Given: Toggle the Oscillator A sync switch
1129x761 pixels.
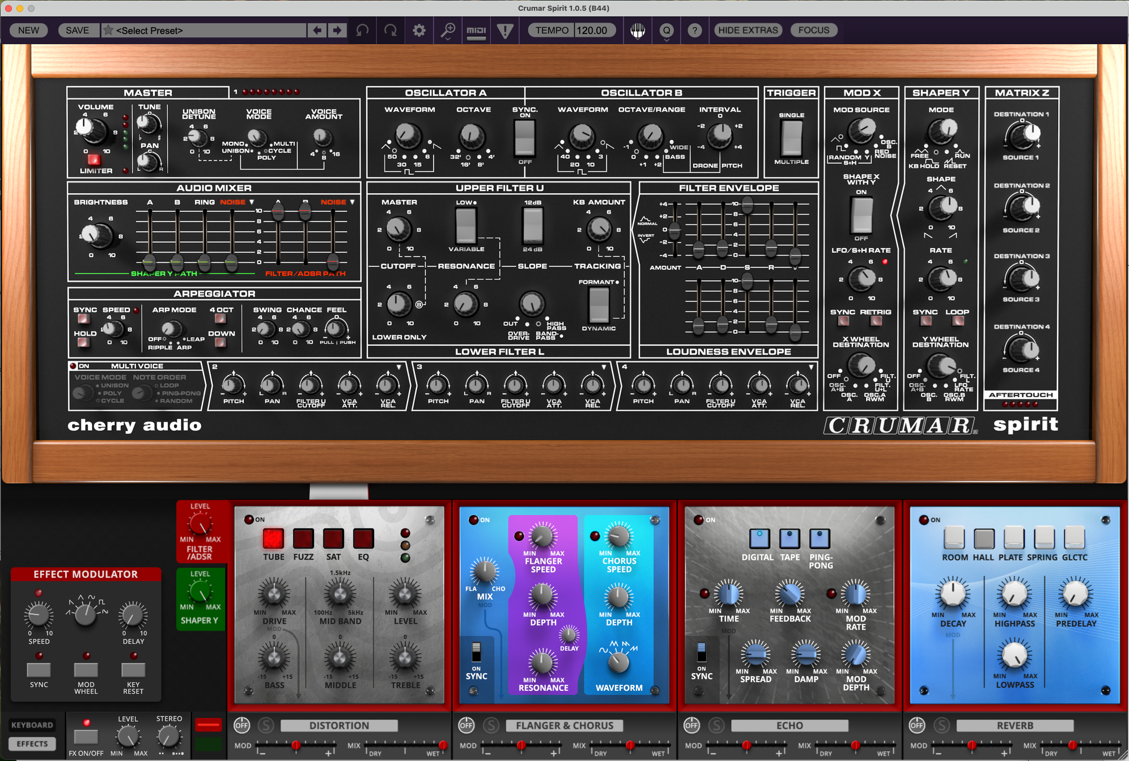Looking at the screenshot, I should 525,138.
